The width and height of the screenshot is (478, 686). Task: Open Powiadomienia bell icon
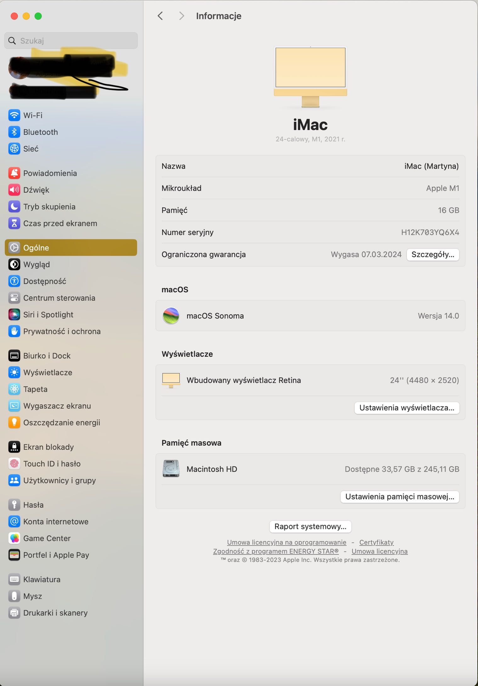(x=14, y=173)
